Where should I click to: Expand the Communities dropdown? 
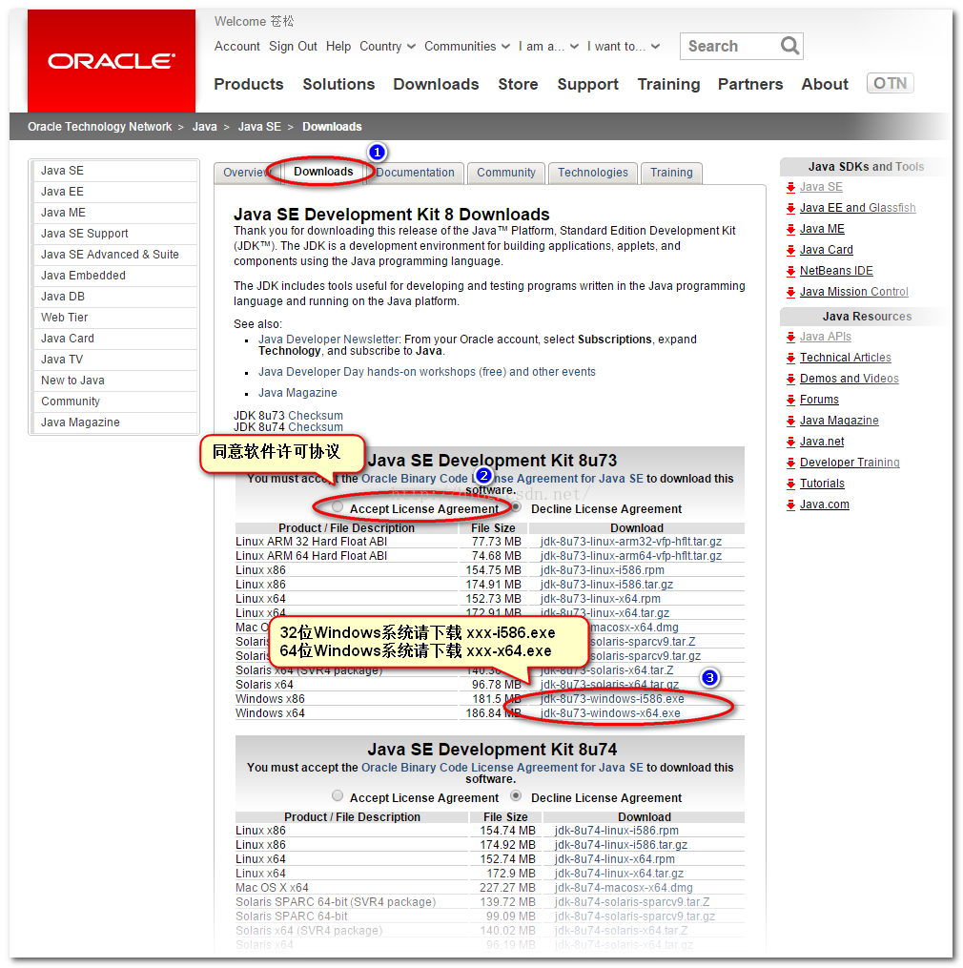tap(467, 47)
